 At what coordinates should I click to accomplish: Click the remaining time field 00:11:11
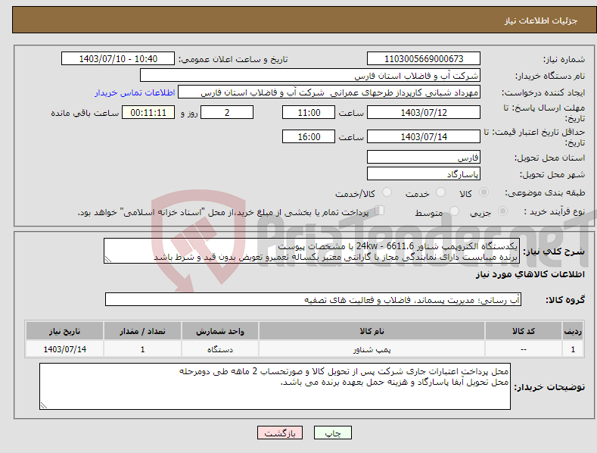(148, 112)
